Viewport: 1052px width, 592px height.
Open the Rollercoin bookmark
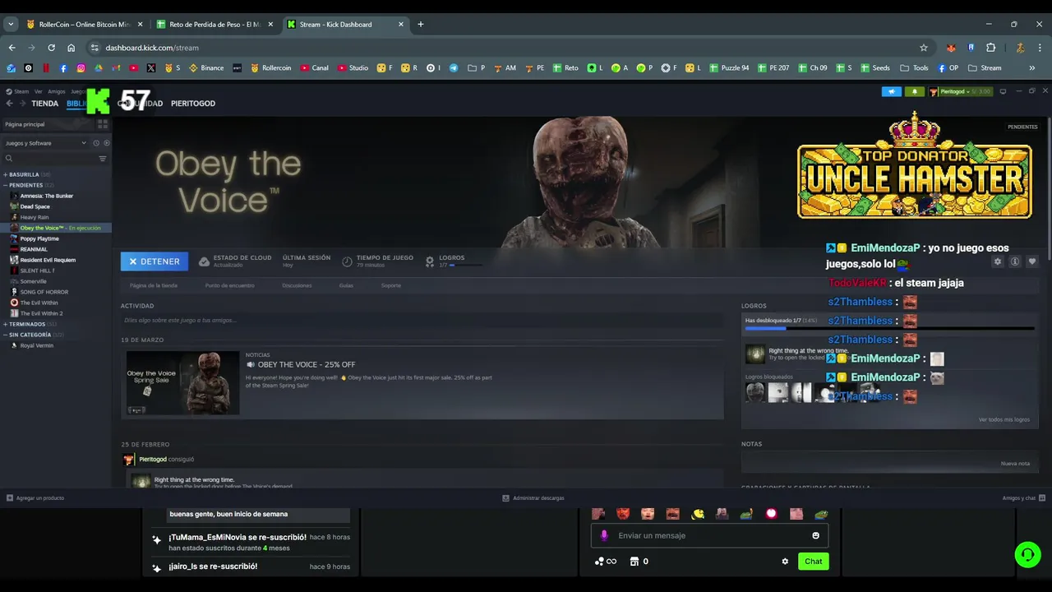coord(270,68)
